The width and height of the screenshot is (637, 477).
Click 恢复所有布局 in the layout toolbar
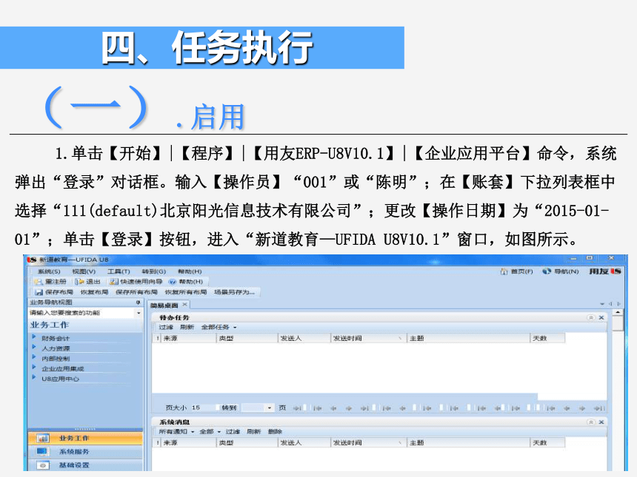pyautogui.click(x=186, y=292)
